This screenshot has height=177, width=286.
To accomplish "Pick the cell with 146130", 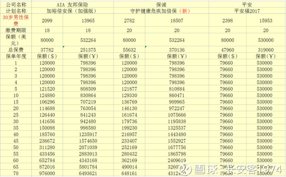I will coord(129,108).
